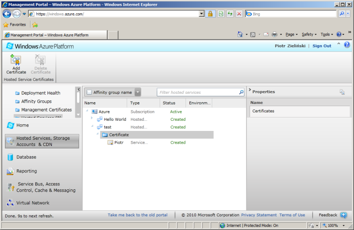Viewport: 354px width, 230px height.
Task: Sort by the Status column header
Action: point(173,103)
